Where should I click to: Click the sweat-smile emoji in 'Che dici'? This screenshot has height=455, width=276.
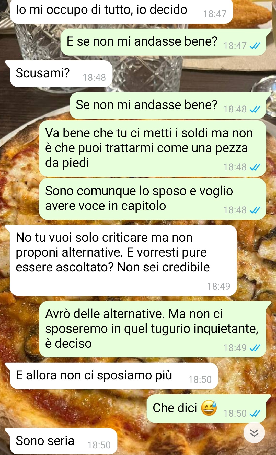(209, 408)
